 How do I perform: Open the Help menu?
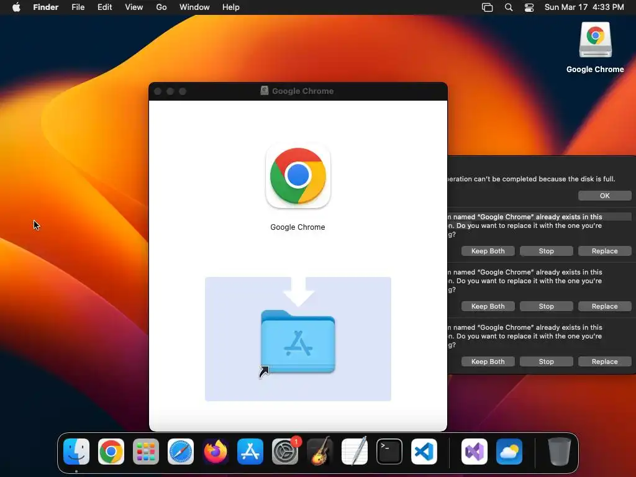click(231, 7)
